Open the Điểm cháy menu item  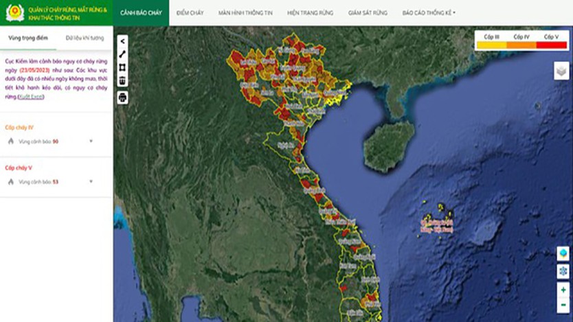[190, 13]
